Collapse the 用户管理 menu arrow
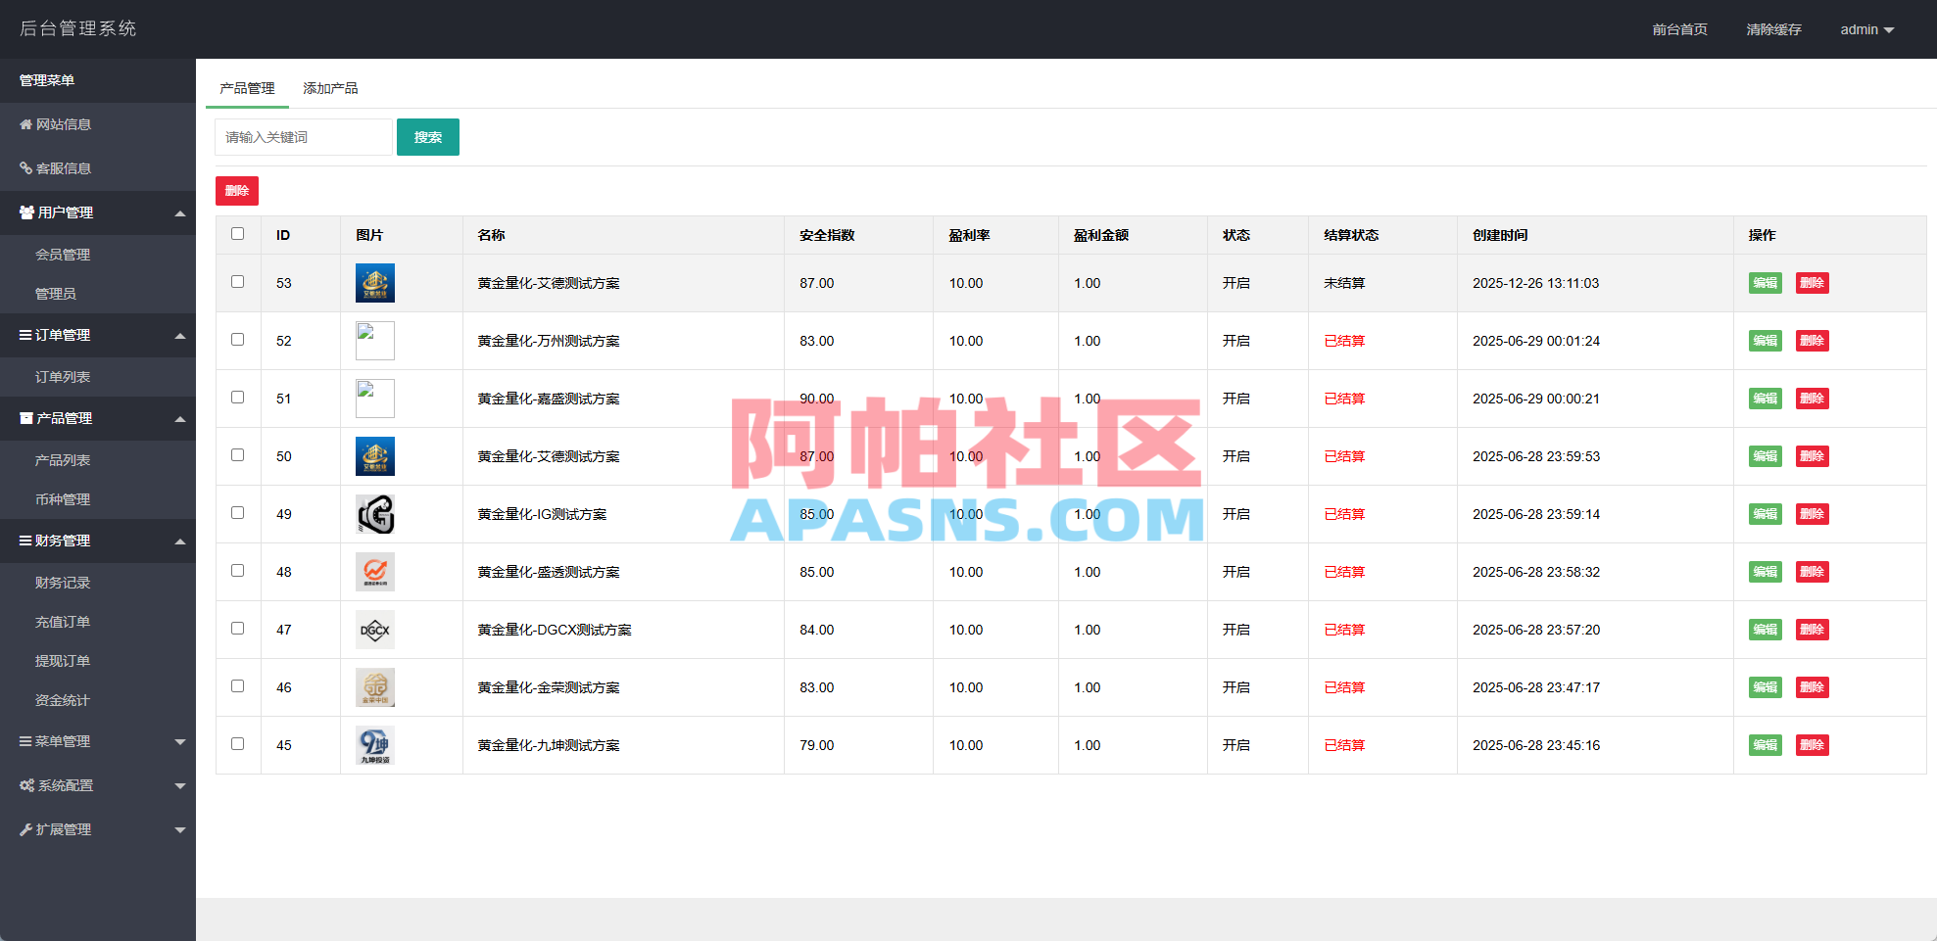This screenshot has height=941, width=1937. point(180,213)
